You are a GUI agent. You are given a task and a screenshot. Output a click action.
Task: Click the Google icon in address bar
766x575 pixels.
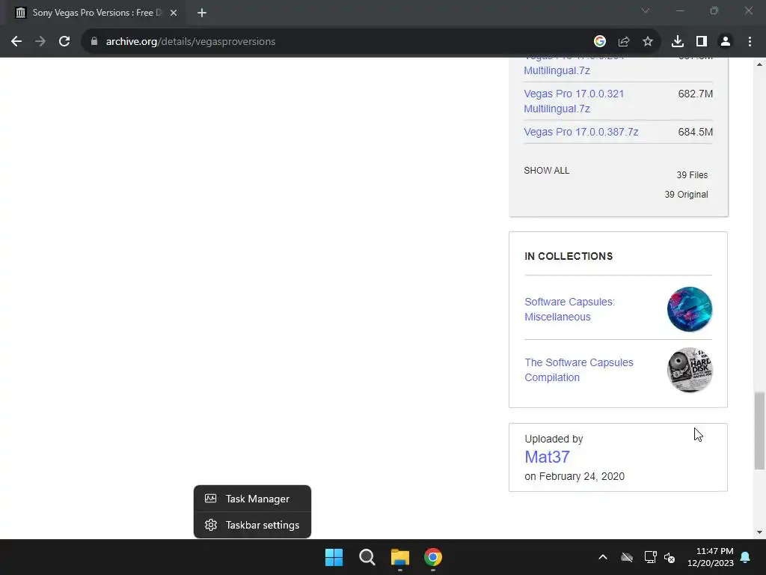pyautogui.click(x=600, y=42)
